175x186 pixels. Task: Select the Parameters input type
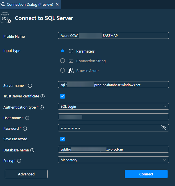click(63, 51)
